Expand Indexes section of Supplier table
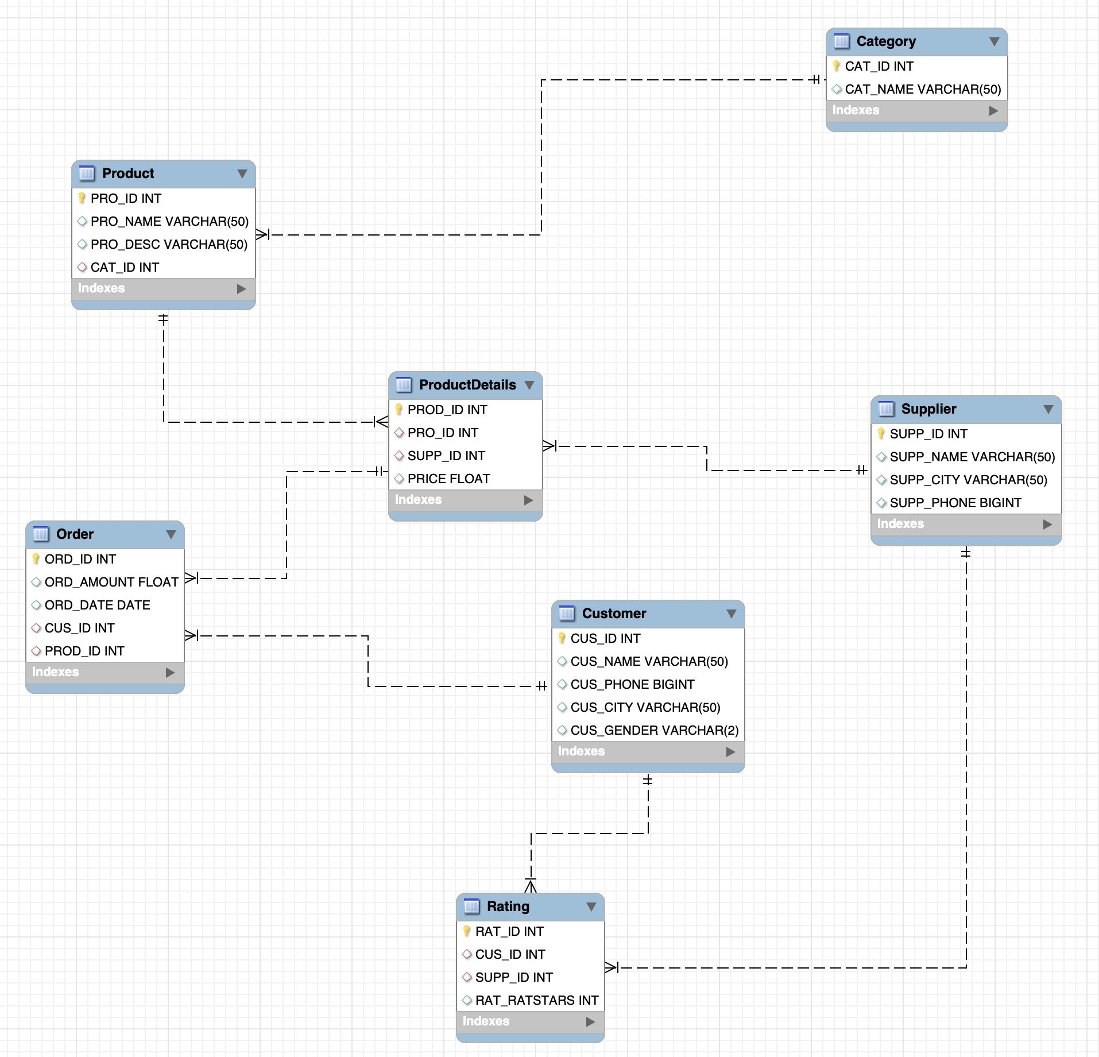 click(x=1048, y=524)
